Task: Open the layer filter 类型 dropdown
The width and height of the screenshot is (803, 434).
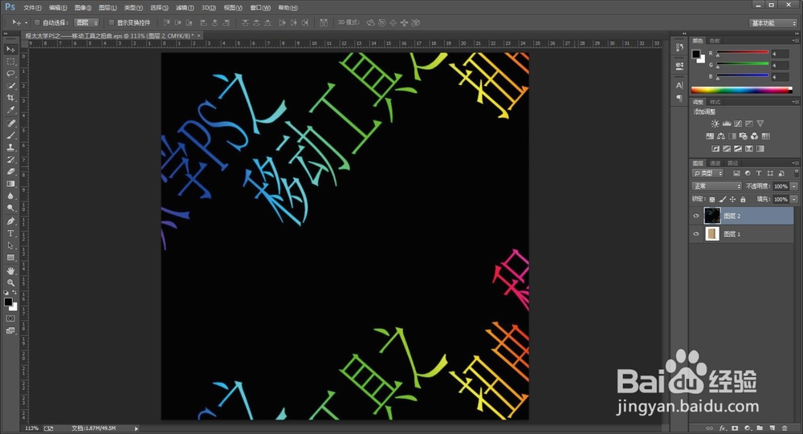Action: [708, 173]
